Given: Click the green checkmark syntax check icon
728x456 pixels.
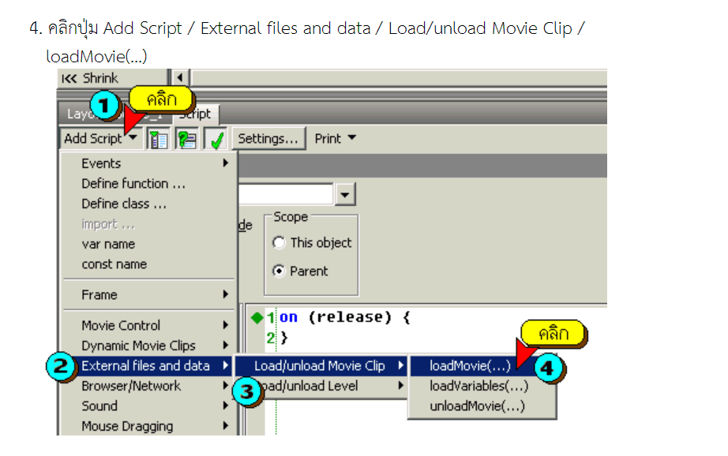Looking at the screenshot, I should coord(216,139).
